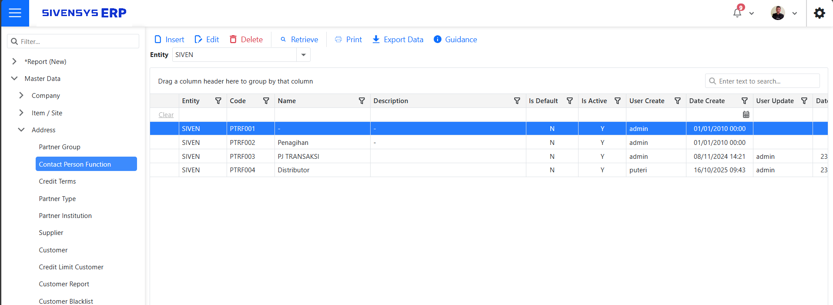Open the Code column filter icon

tap(266, 101)
